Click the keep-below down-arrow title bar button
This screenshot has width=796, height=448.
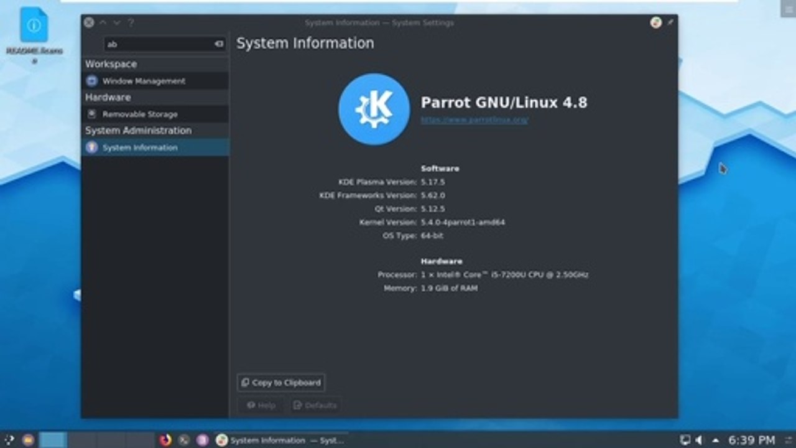(117, 22)
